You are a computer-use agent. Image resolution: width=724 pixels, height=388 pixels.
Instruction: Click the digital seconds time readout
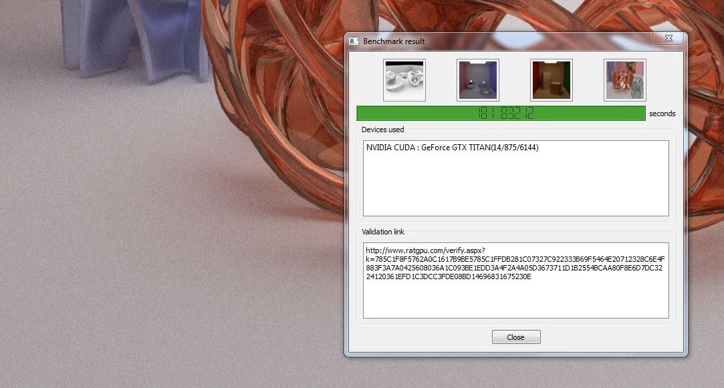(x=506, y=114)
